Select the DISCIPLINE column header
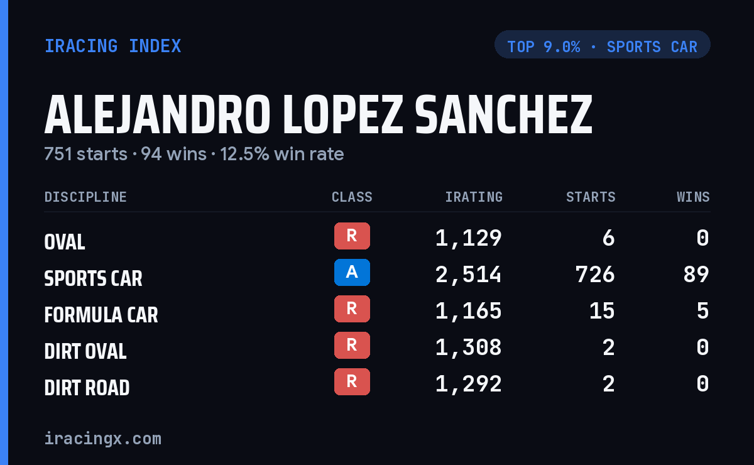 click(85, 197)
